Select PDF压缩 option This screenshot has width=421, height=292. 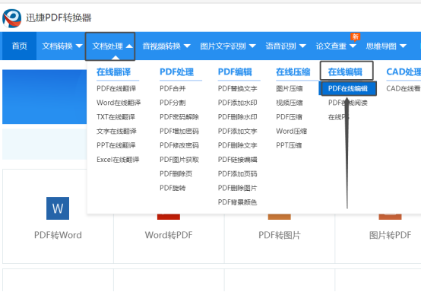point(289,117)
